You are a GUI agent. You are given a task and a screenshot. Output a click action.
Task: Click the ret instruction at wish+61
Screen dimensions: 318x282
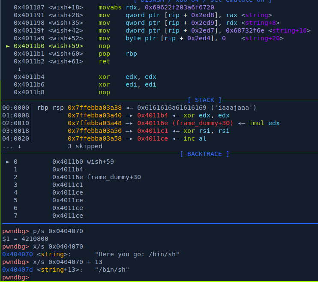pyautogui.click(x=104, y=61)
